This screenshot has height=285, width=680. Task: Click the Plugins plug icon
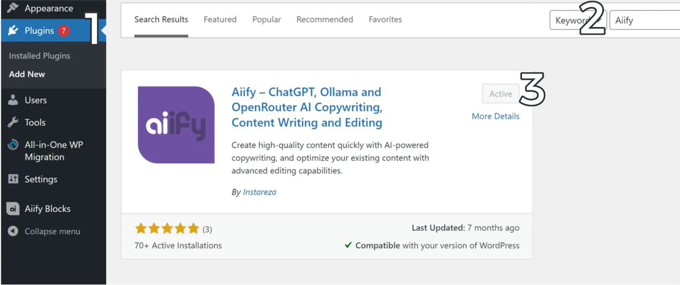pyautogui.click(x=13, y=31)
